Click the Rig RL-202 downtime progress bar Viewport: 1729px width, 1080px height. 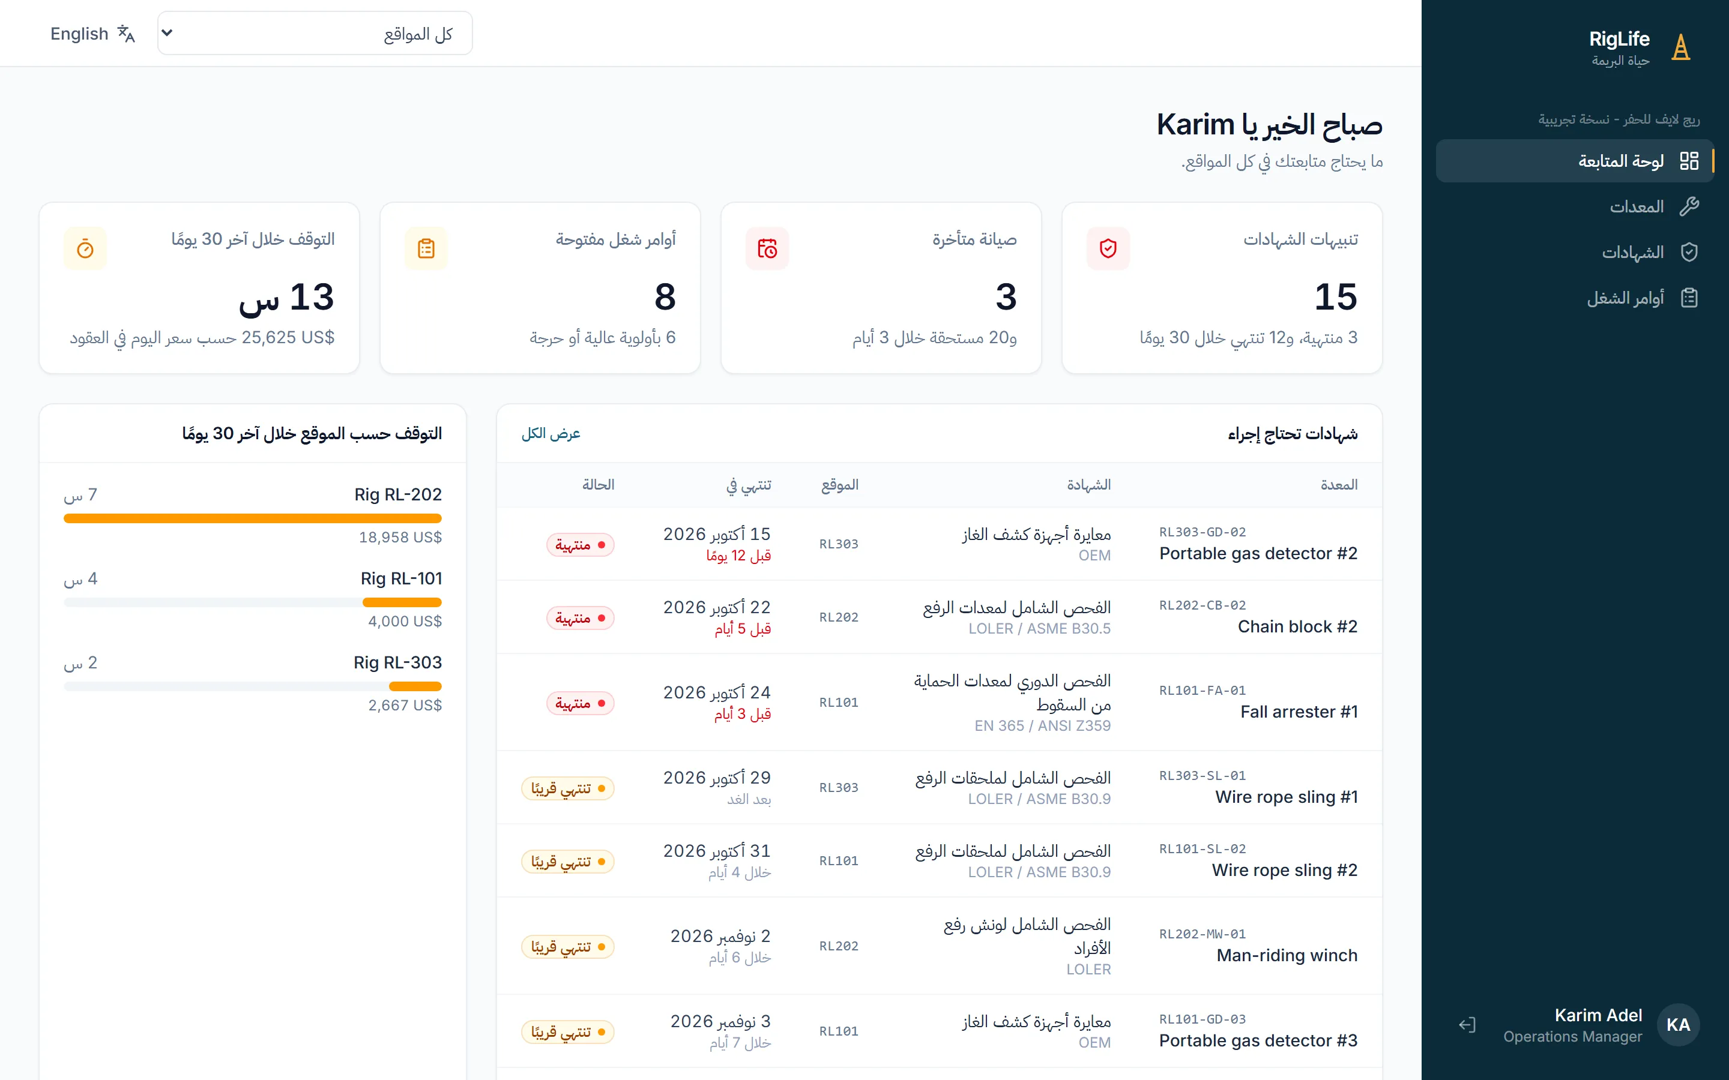pos(253,518)
